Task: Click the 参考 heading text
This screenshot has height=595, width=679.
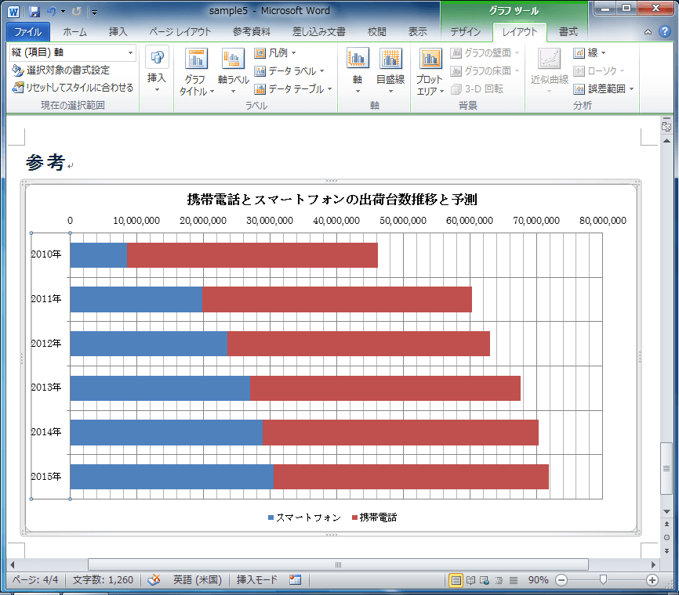Action: click(x=45, y=162)
